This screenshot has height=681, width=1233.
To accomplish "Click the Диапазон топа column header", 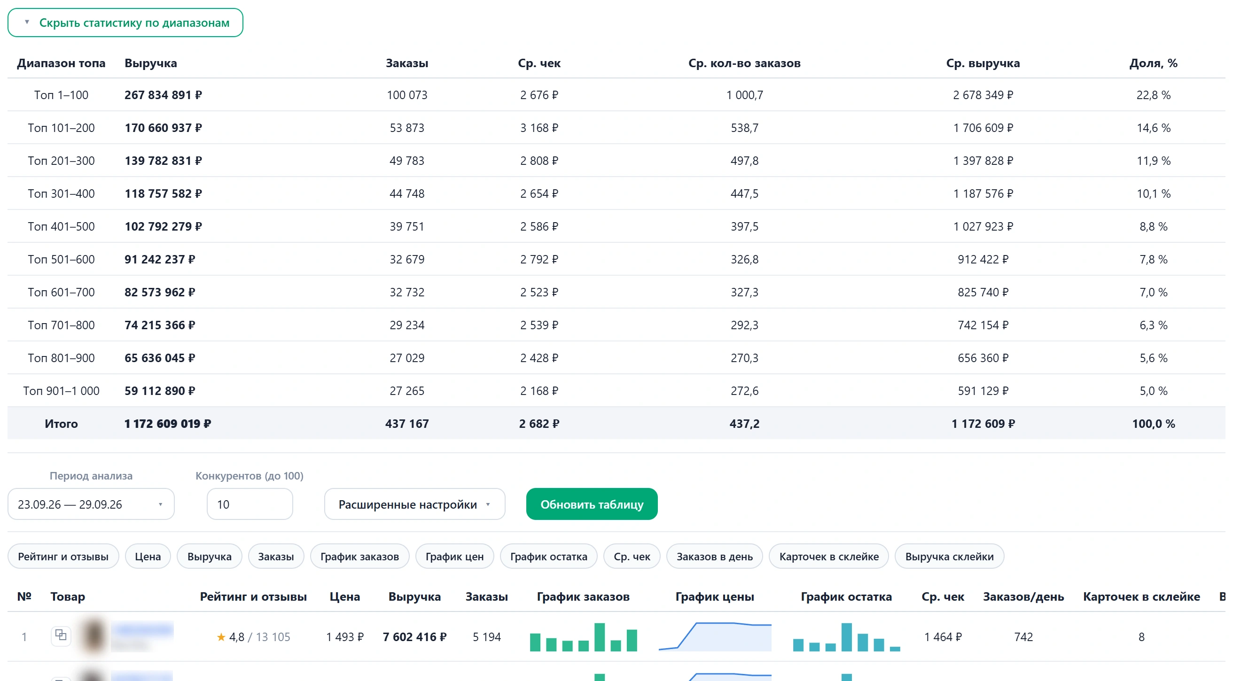I will (61, 63).
